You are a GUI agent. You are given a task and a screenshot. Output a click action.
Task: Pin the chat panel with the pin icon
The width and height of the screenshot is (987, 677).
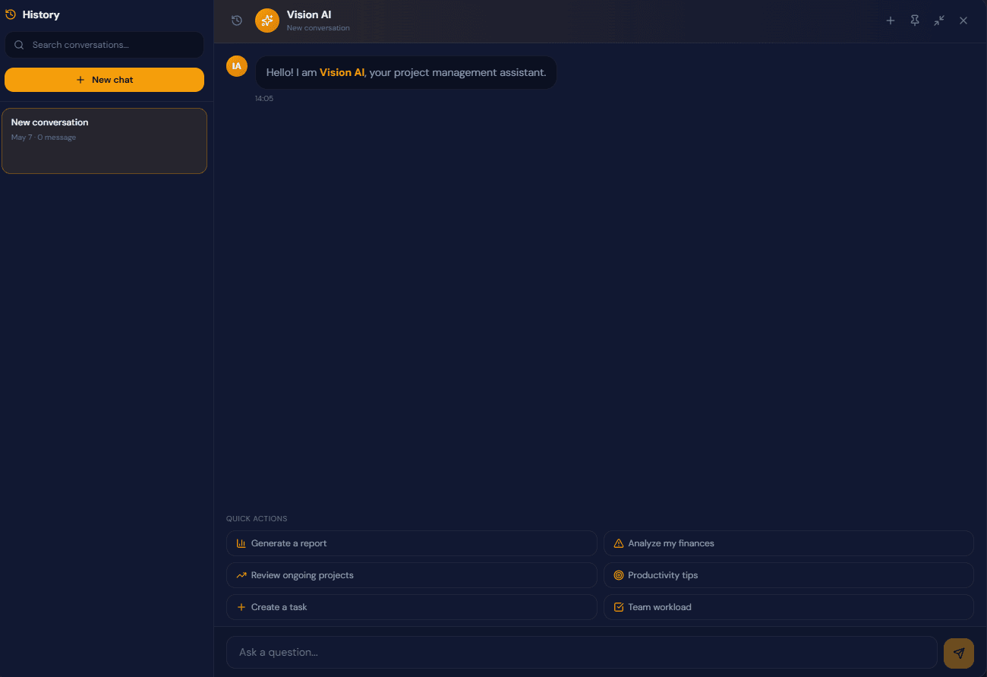(915, 21)
